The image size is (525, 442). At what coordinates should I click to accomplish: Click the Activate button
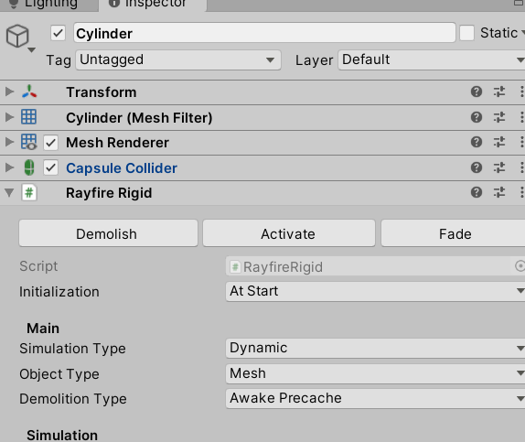[289, 233]
